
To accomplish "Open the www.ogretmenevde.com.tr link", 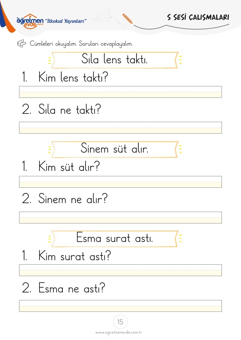I will click(x=119, y=332).
